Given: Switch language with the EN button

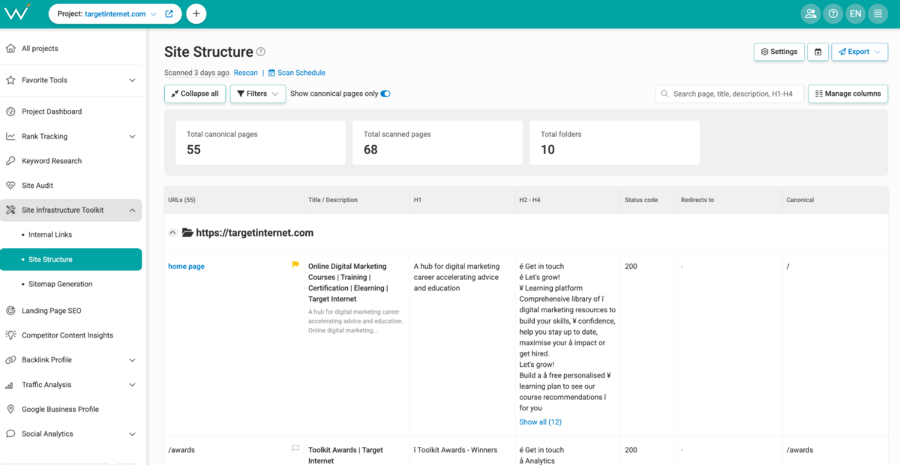Looking at the screenshot, I should [x=855, y=13].
